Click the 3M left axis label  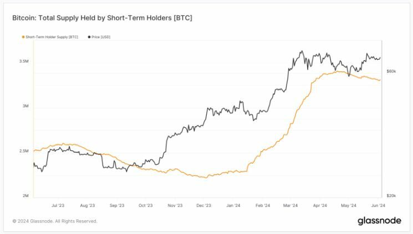[x=26, y=106]
